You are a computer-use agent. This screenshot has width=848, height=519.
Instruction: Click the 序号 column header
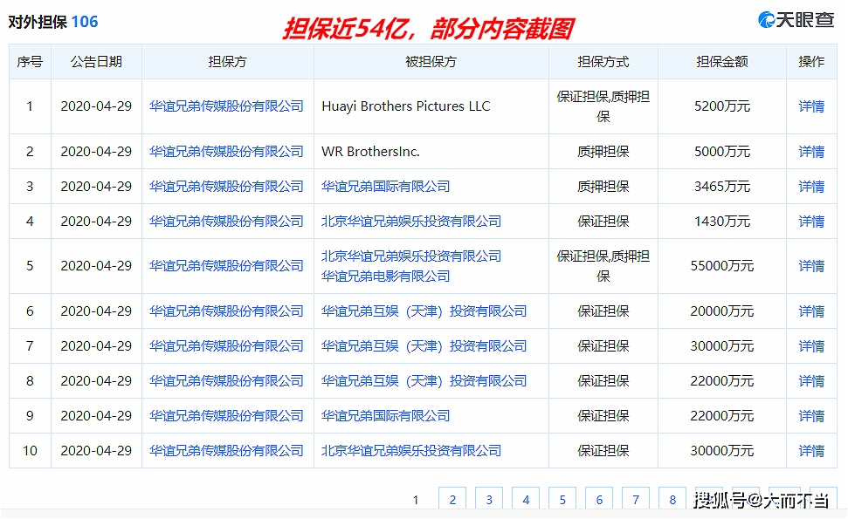(30, 62)
